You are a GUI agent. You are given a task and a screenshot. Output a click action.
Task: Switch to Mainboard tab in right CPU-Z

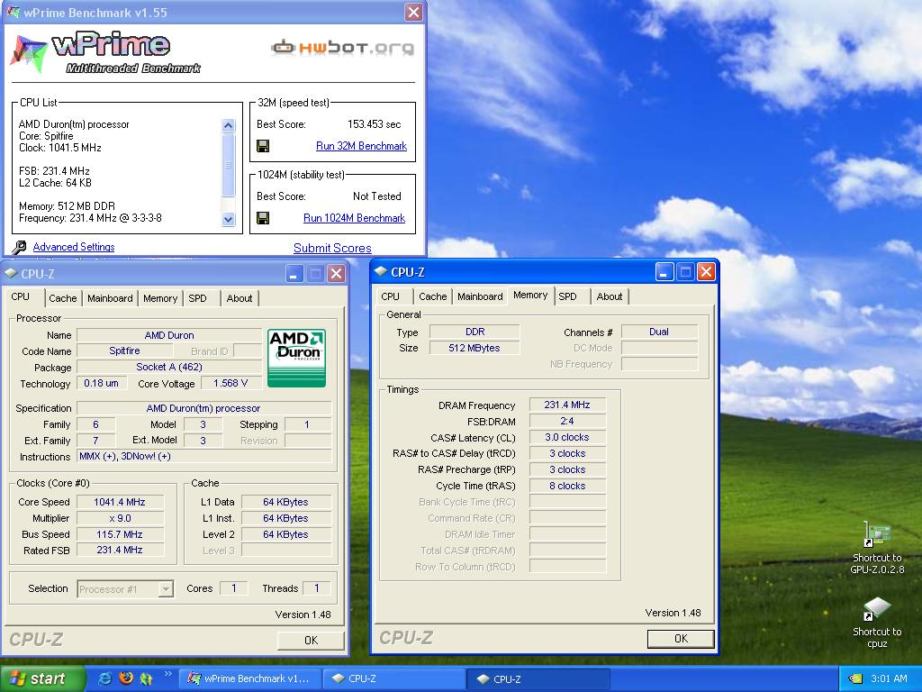480,296
